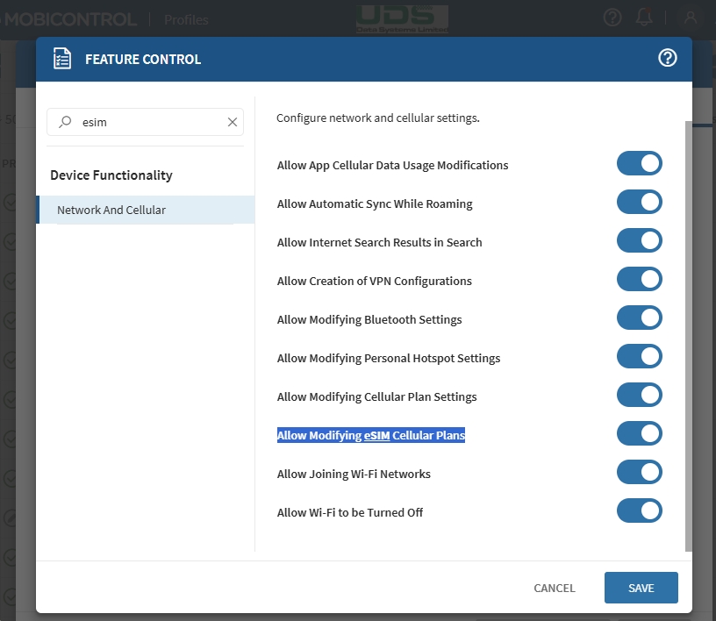Click the settings list vertical scrollbar
The height and width of the screenshot is (621, 716).
click(x=688, y=333)
